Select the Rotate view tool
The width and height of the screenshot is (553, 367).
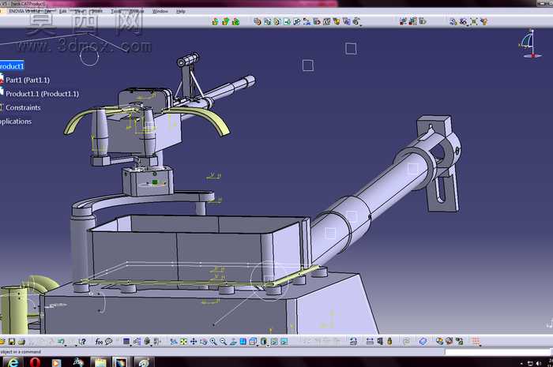pos(204,342)
